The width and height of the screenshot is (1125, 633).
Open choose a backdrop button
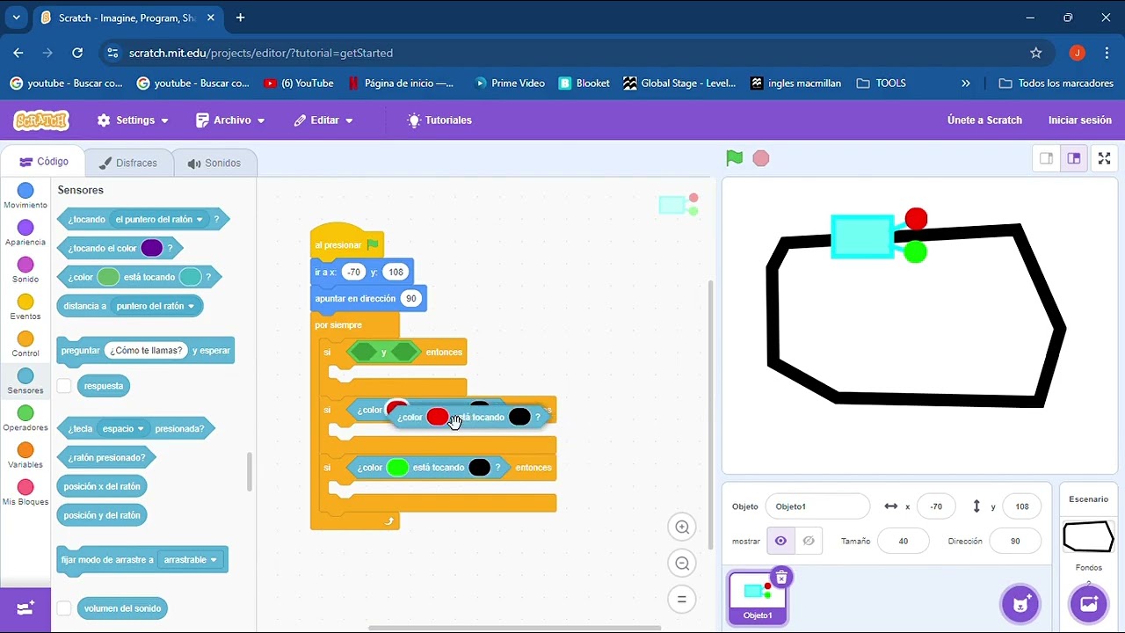click(x=1088, y=604)
